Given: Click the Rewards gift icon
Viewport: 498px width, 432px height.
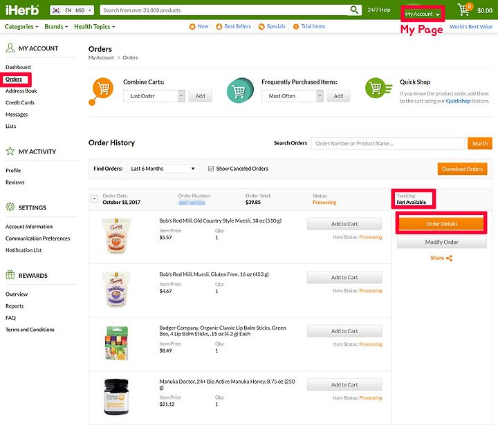Looking at the screenshot, I should click(10, 275).
